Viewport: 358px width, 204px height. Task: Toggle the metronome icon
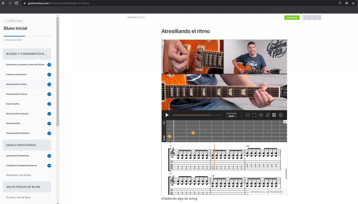click(268, 115)
